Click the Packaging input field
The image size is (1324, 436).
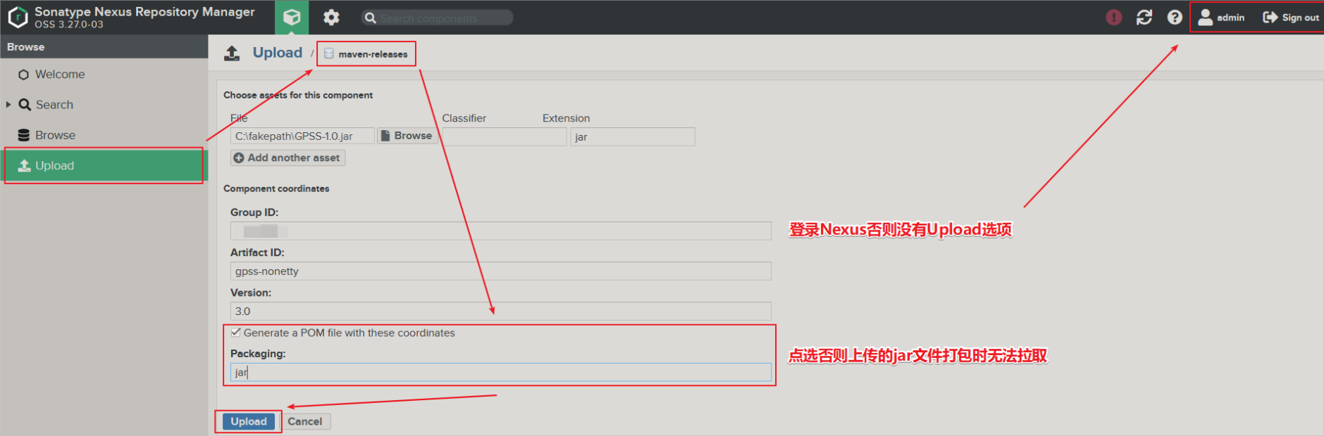click(501, 372)
